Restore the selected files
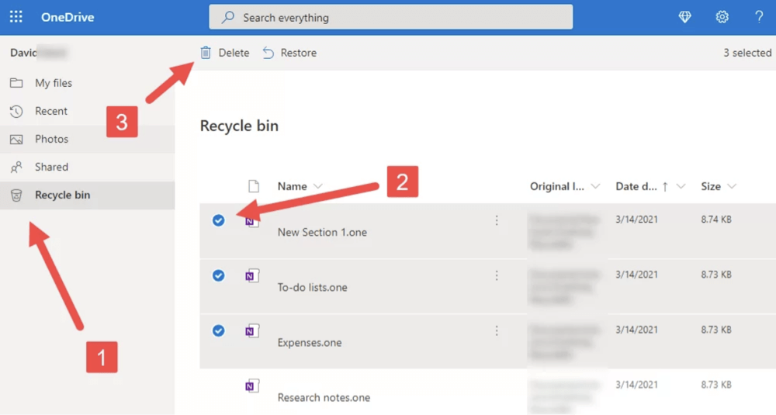 (x=289, y=53)
